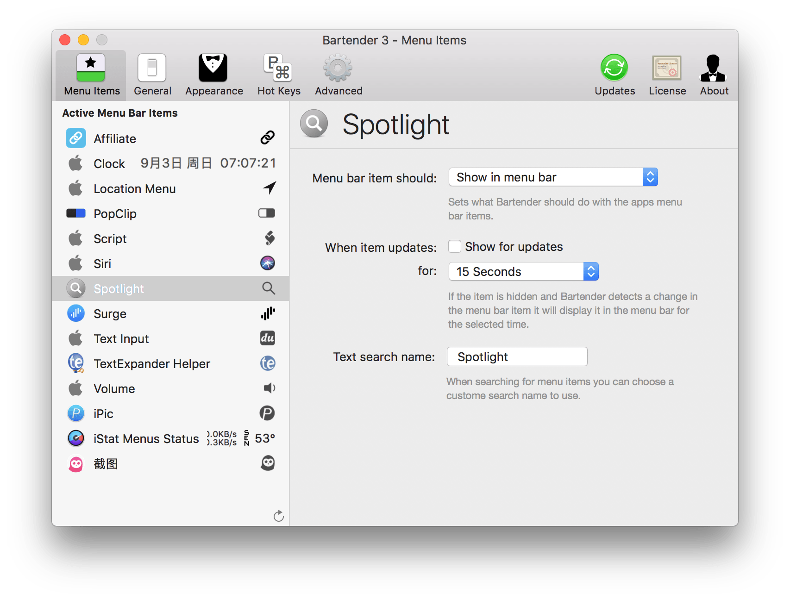
Task: Select the TextExpander Helper app icon
Action: coord(76,363)
